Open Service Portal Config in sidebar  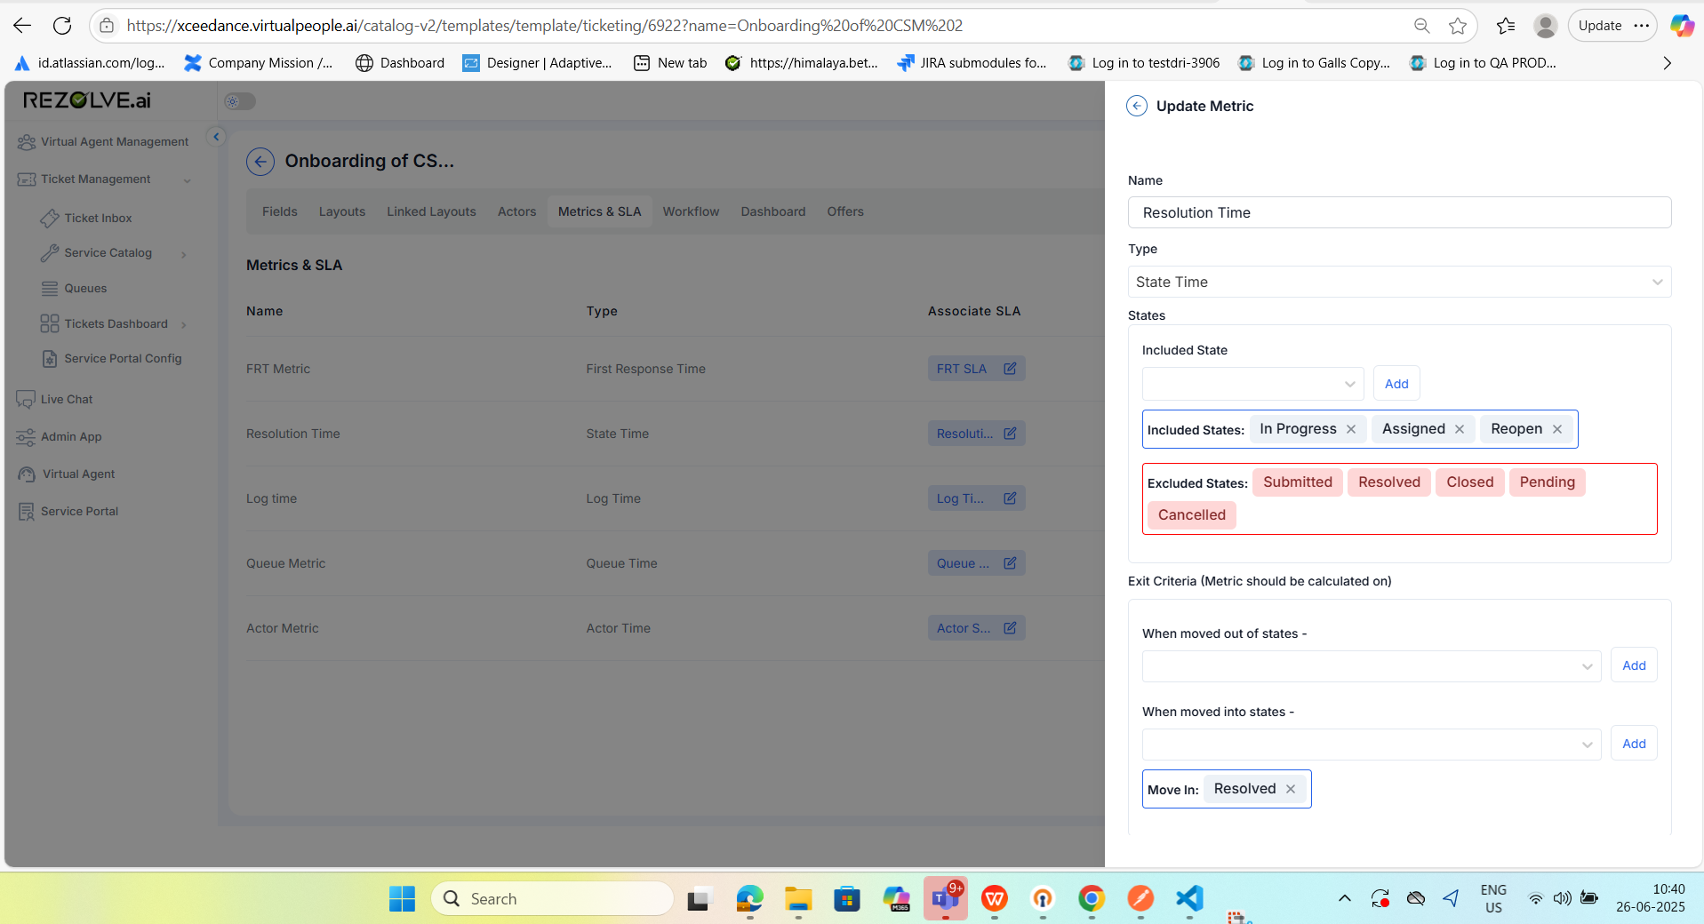(112, 359)
